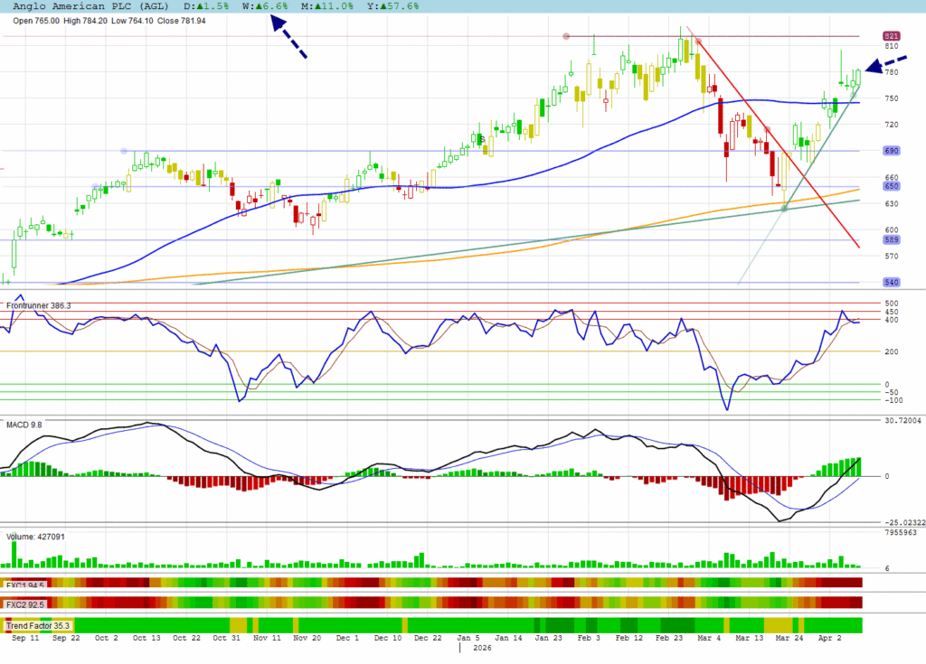Image resolution: width=926 pixels, height=664 pixels.
Task: Select the 690 price level tag
Action: 891,151
